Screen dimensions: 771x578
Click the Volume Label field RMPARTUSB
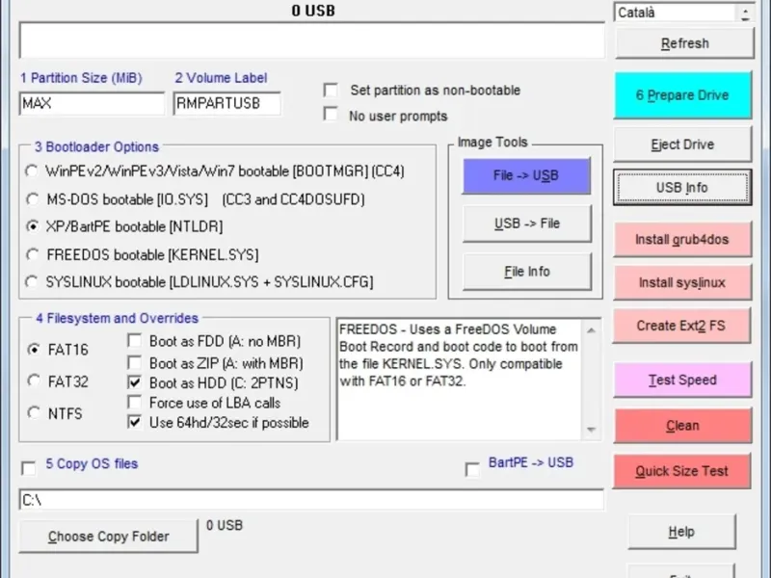click(227, 103)
